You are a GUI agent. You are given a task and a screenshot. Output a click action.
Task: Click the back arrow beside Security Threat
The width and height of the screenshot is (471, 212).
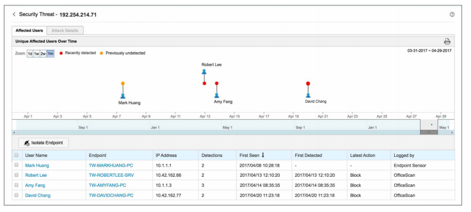(x=14, y=15)
